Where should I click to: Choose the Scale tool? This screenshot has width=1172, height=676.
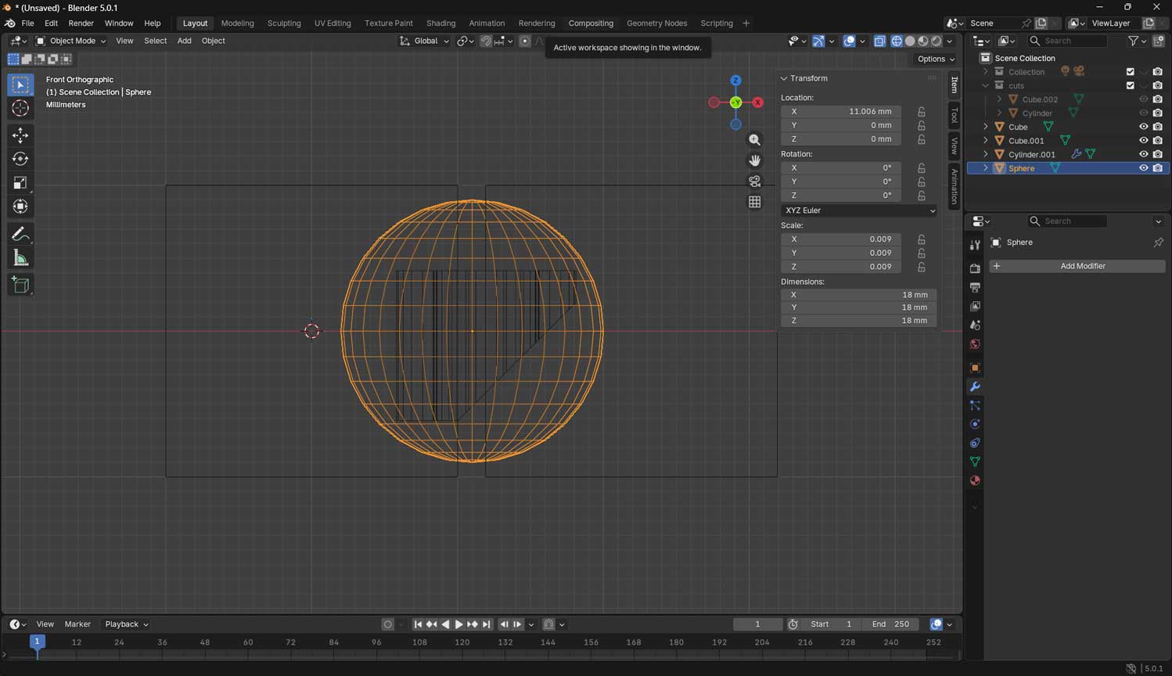coord(20,183)
